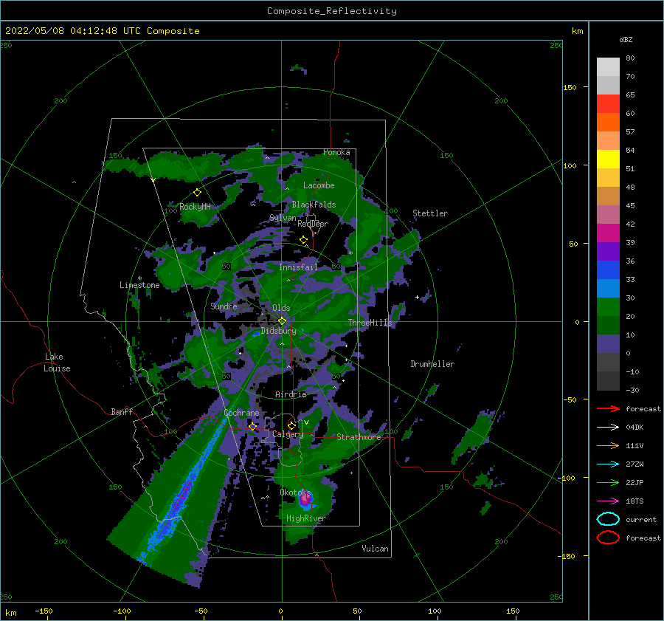The width and height of the screenshot is (664, 621).
Task: Click the Innisfail city label
Action: click(298, 267)
